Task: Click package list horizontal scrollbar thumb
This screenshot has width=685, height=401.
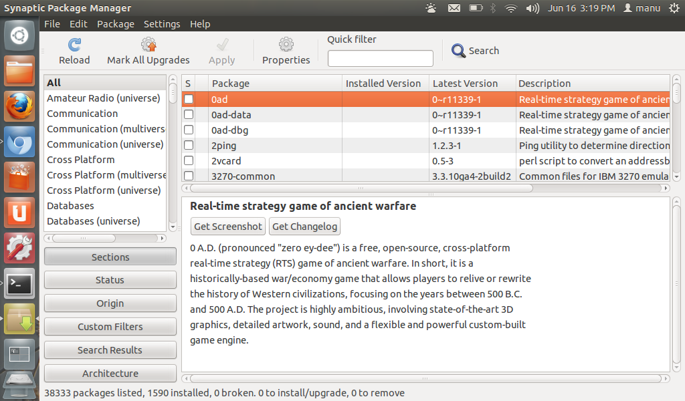Action: pyautogui.click(x=361, y=188)
